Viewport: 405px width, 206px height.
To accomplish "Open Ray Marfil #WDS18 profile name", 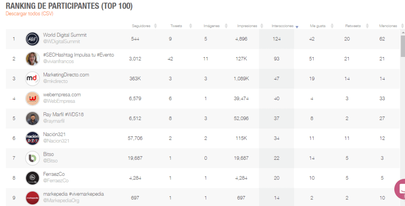I will [63, 114].
